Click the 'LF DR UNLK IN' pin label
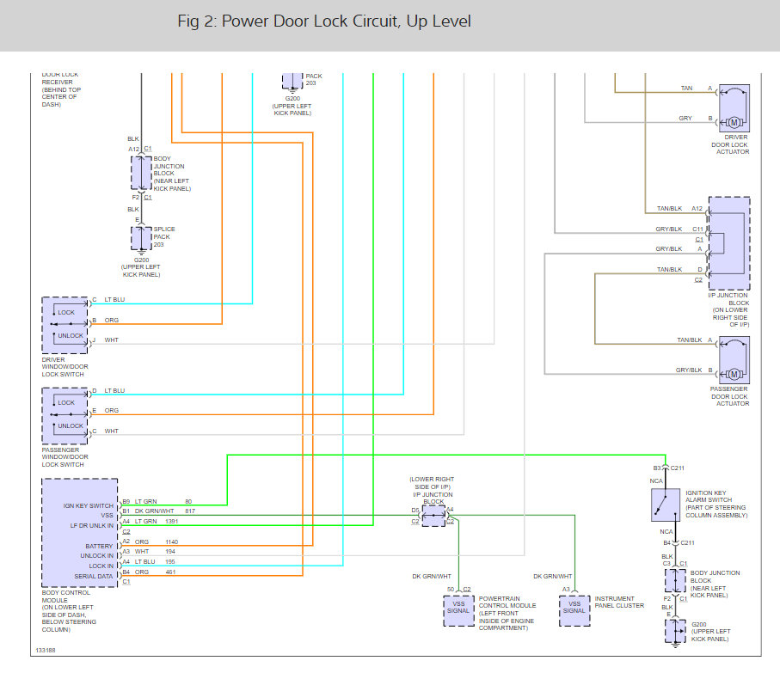 pyautogui.click(x=91, y=525)
